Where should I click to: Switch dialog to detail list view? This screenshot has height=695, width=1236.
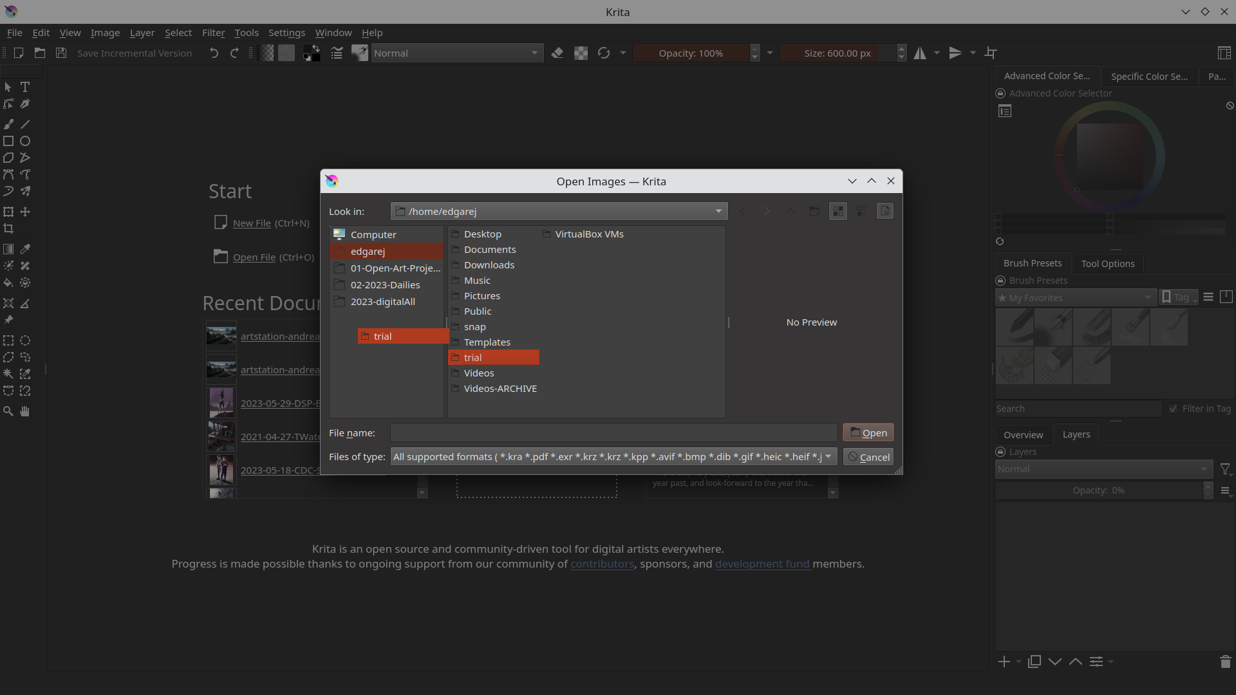[861, 211]
